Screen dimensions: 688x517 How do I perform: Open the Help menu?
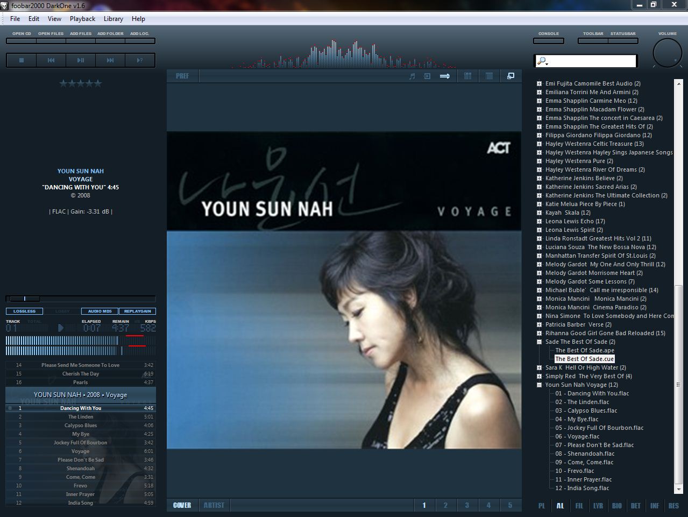[138, 19]
